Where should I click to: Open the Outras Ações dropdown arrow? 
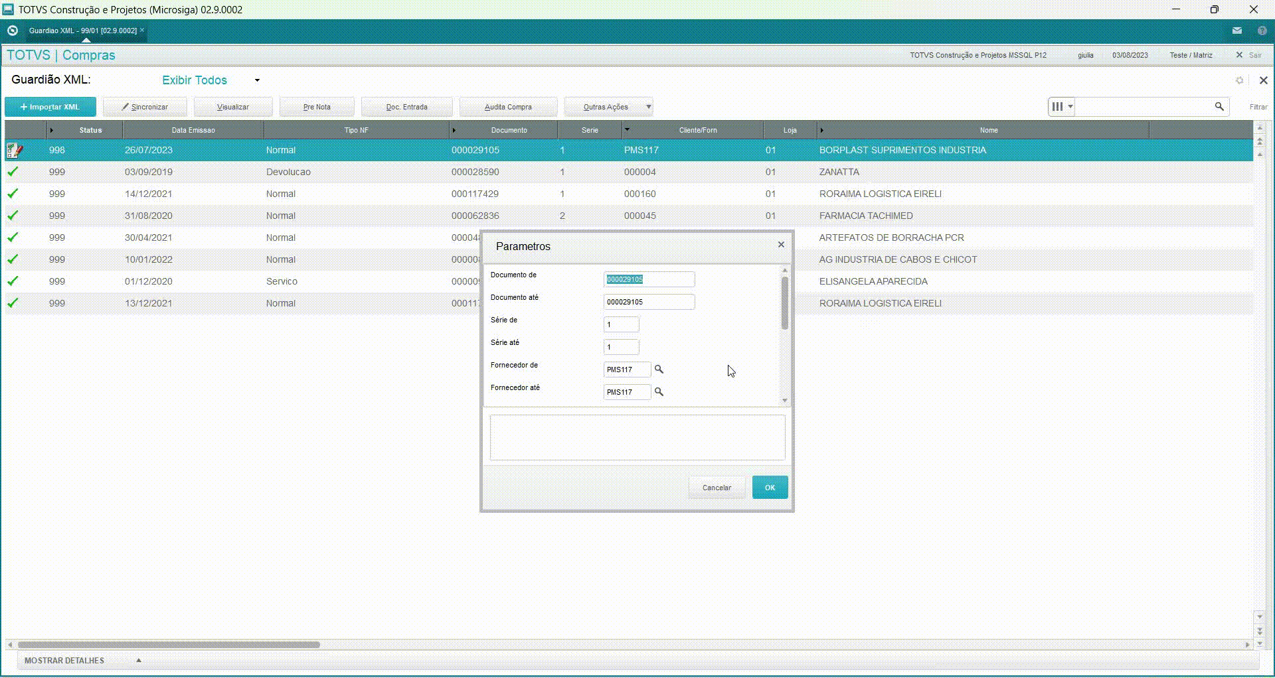pos(648,107)
